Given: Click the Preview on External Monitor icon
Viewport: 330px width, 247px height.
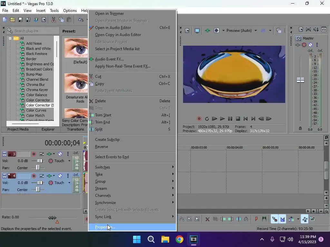Looking at the screenshot, I should [x=197, y=31].
